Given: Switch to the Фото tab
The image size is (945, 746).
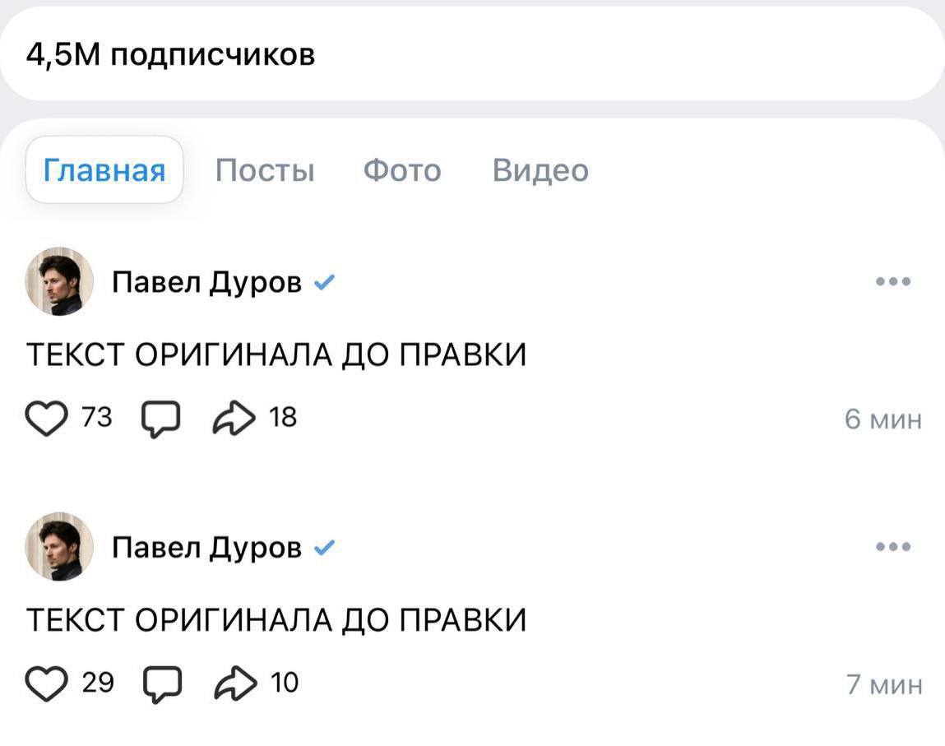Looking at the screenshot, I should pos(402,170).
